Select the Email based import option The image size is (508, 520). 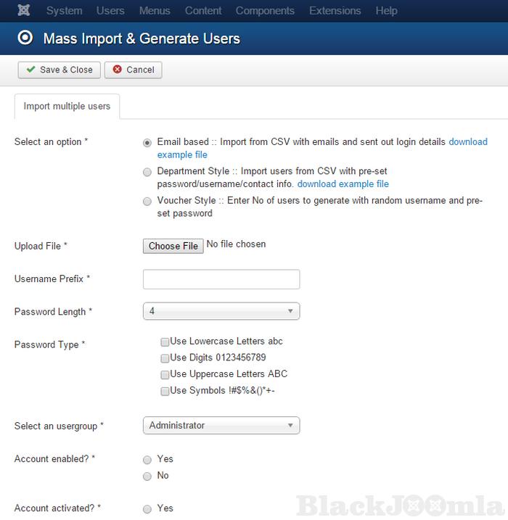tap(148, 143)
